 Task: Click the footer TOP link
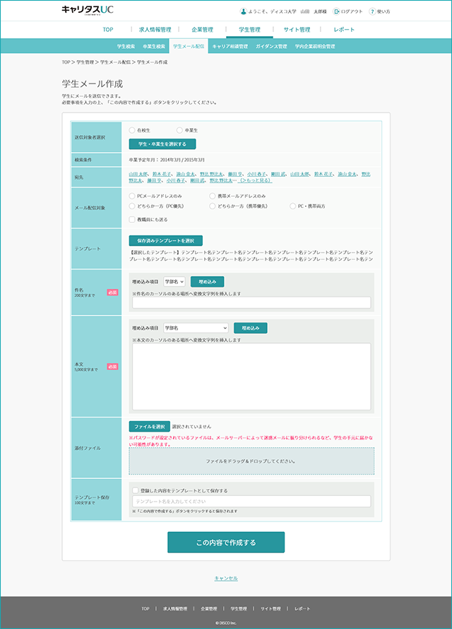[x=145, y=608]
